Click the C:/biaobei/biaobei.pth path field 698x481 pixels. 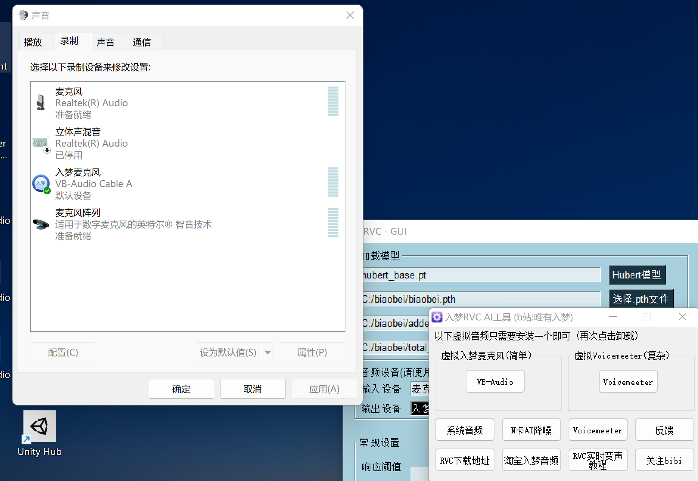point(481,299)
